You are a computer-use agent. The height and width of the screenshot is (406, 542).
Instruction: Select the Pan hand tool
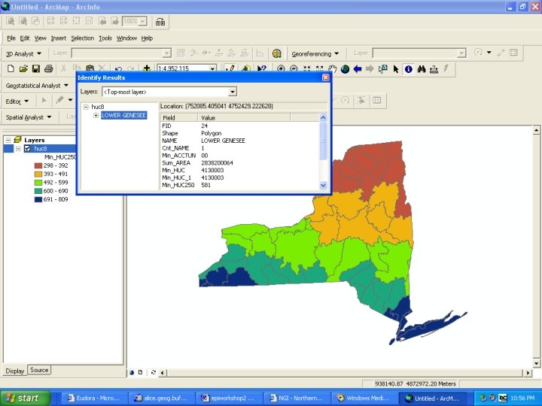332,68
